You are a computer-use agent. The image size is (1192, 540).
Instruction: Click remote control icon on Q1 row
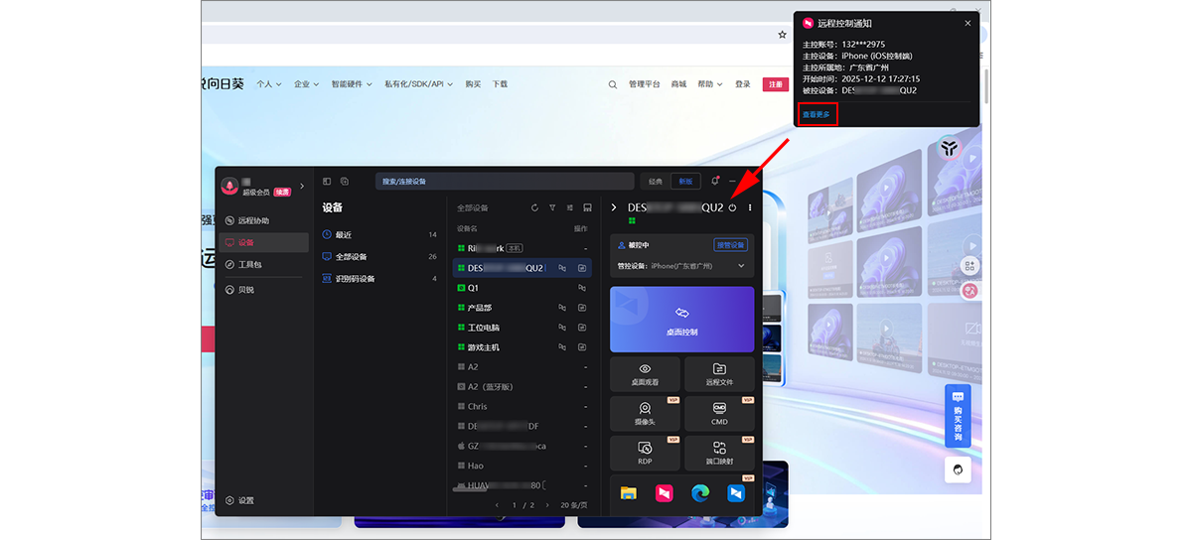click(x=582, y=288)
